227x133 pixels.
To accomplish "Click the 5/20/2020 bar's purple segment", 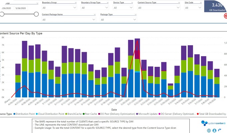I will click(131, 48).
